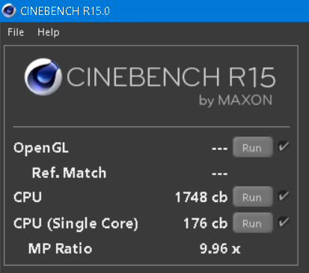The image size is (309, 273).
Task: Click the 'by MAXON' text
Action: [x=236, y=100]
